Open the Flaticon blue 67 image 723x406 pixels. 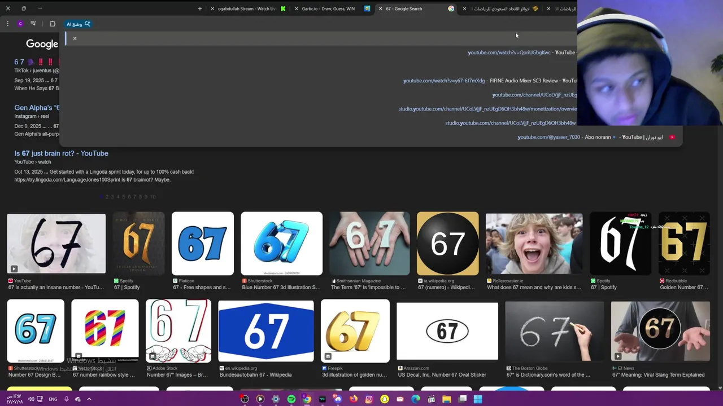coord(202,244)
